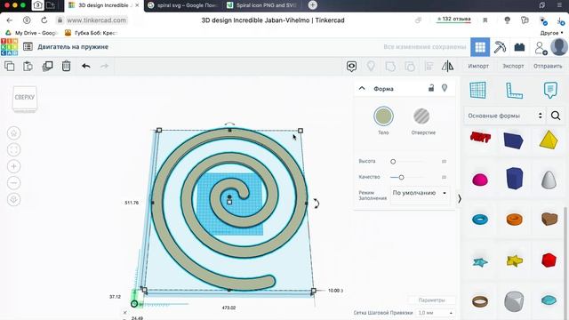Open the Губка Боб bookmark

coord(91,33)
